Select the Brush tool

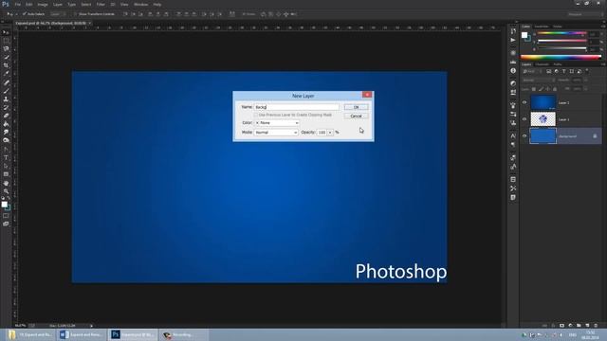[6, 91]
